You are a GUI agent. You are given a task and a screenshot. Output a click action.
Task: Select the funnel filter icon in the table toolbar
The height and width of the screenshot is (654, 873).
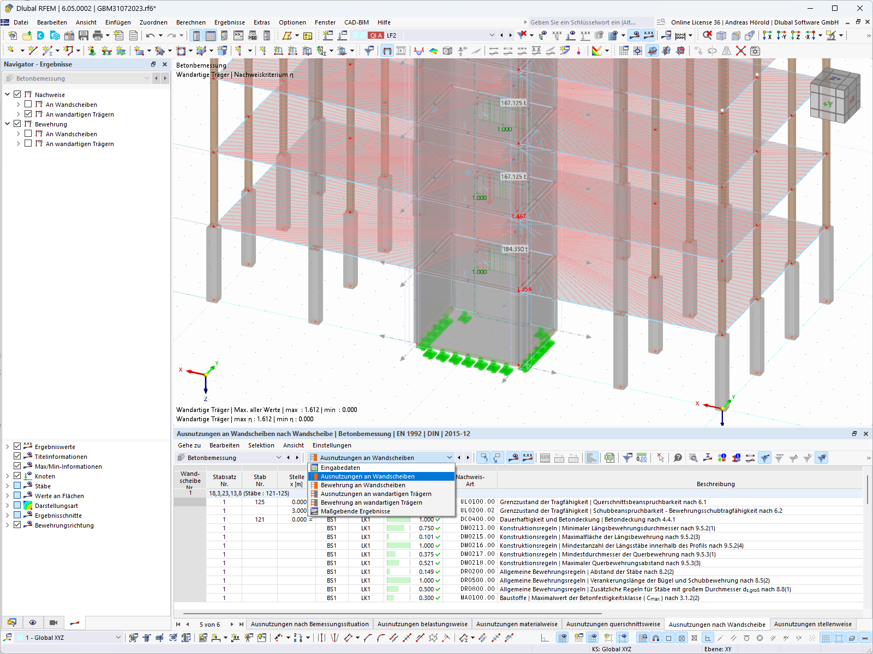click(x=628, y=458)
